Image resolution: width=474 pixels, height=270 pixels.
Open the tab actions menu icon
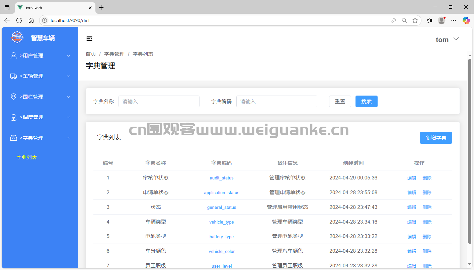click(x=7, y=7)
